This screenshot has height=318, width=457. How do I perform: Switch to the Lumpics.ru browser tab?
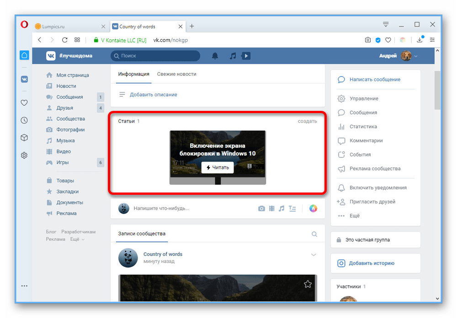pyautogui.click(x=69, y=26)
